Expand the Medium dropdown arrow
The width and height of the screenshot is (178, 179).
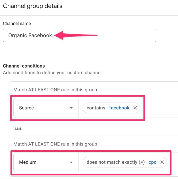coord(71,162)
